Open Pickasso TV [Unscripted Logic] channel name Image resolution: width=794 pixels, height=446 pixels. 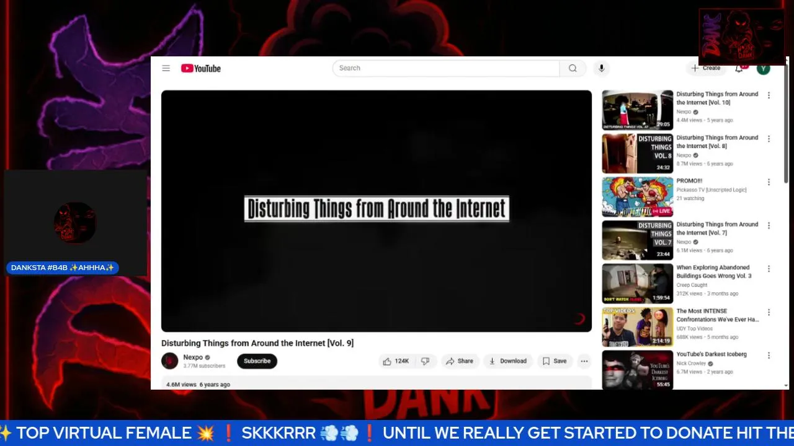click(x=711, y=190)
